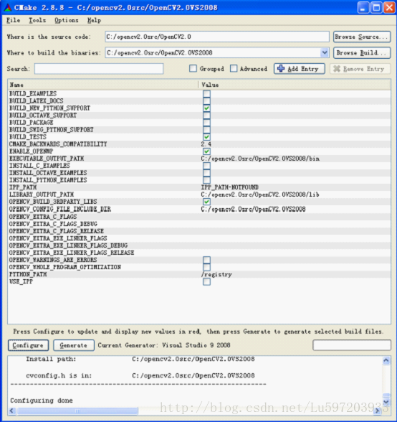Check USE_IPP option
397x422 pixels.
tap(206, 282)
